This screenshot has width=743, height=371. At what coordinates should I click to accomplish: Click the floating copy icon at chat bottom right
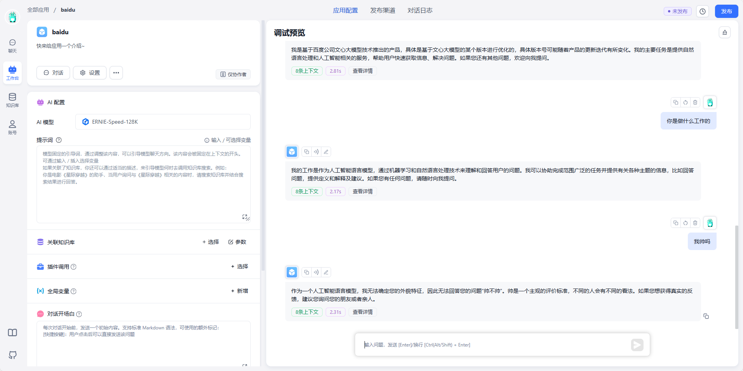[x=706, y=316]
